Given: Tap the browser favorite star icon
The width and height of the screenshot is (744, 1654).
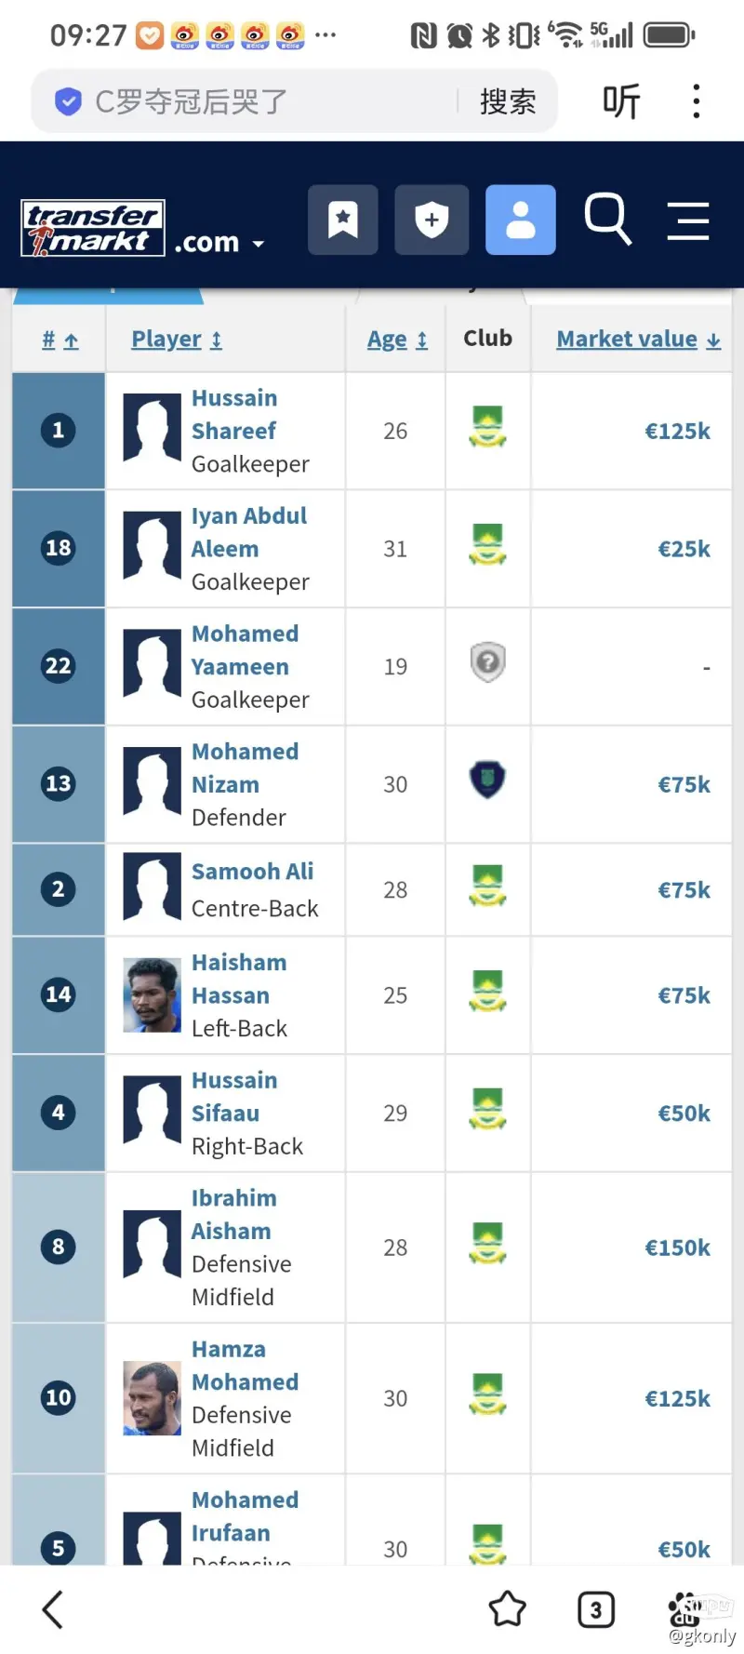Looking at the screenshot, I should coord(507,1608).
